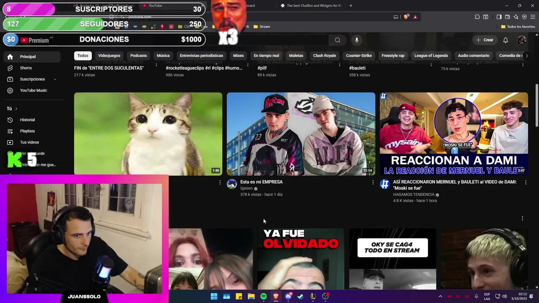Open the Brave Shields lion icon
539x303 pixels.
[x=406, y=17]
